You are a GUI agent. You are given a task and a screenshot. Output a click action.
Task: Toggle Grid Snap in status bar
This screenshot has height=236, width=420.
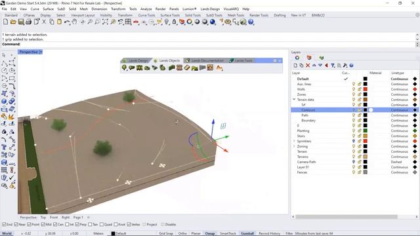coord(166,233)
